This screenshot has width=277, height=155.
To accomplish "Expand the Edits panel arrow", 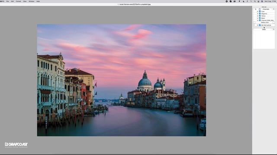I will pos(274,29).
